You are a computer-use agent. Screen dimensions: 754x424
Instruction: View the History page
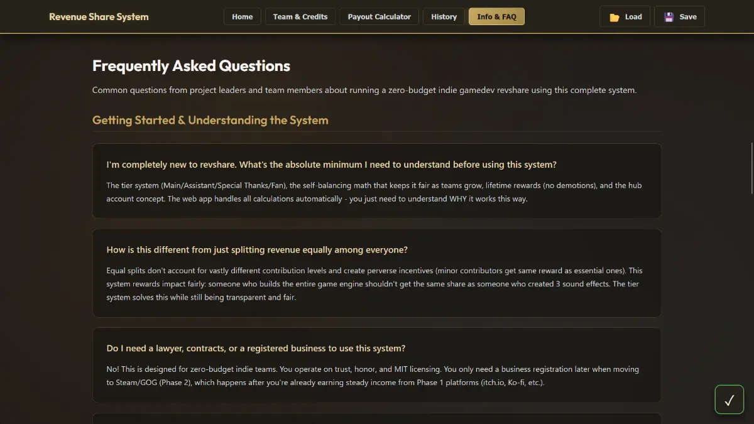(444, 16)
